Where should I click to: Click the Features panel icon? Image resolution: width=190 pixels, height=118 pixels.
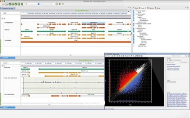tap(148, 8)
